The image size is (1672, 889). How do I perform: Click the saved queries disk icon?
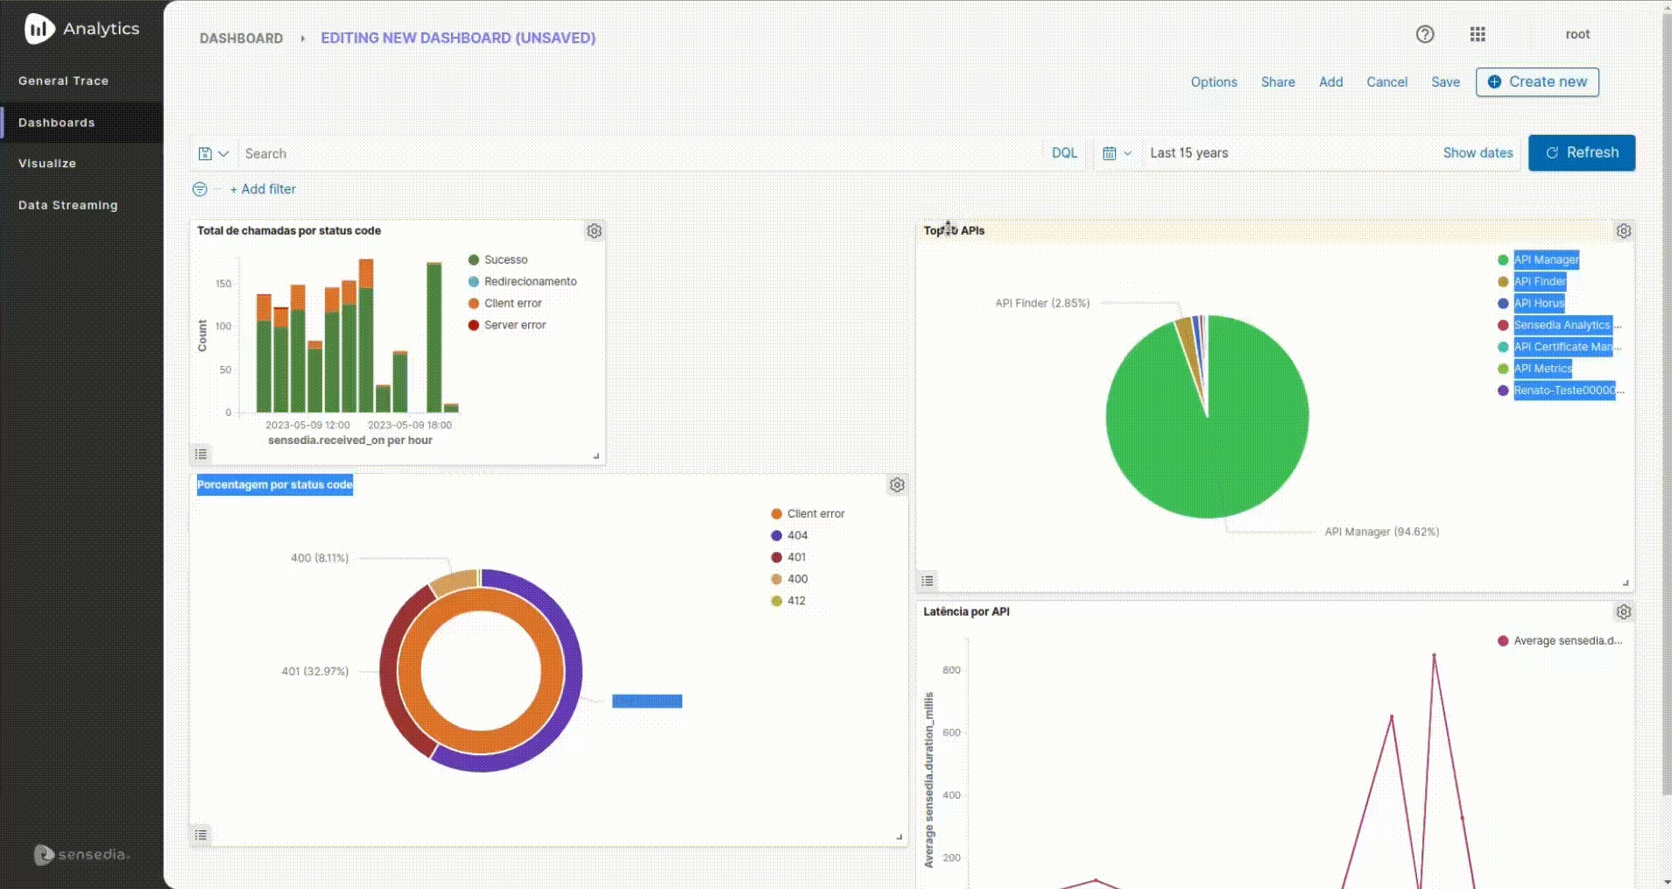pyautogui.click(x=206, y=152)
